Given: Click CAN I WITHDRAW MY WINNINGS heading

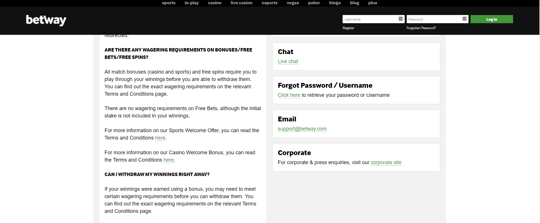Looking at the screenshot, I should [157, 174].
